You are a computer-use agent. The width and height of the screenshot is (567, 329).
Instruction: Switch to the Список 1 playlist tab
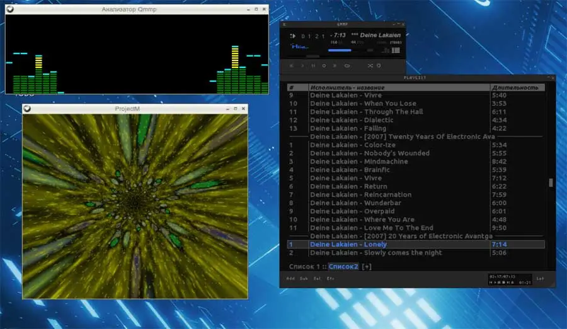304,267
